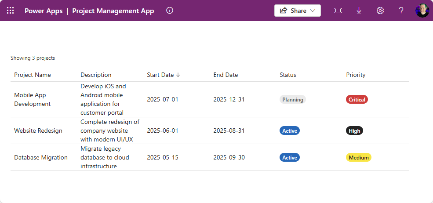Image resolution: width=433 pixels, height=203 pixels.
Task: Click the Priority column header
Action: coord(356,75)
